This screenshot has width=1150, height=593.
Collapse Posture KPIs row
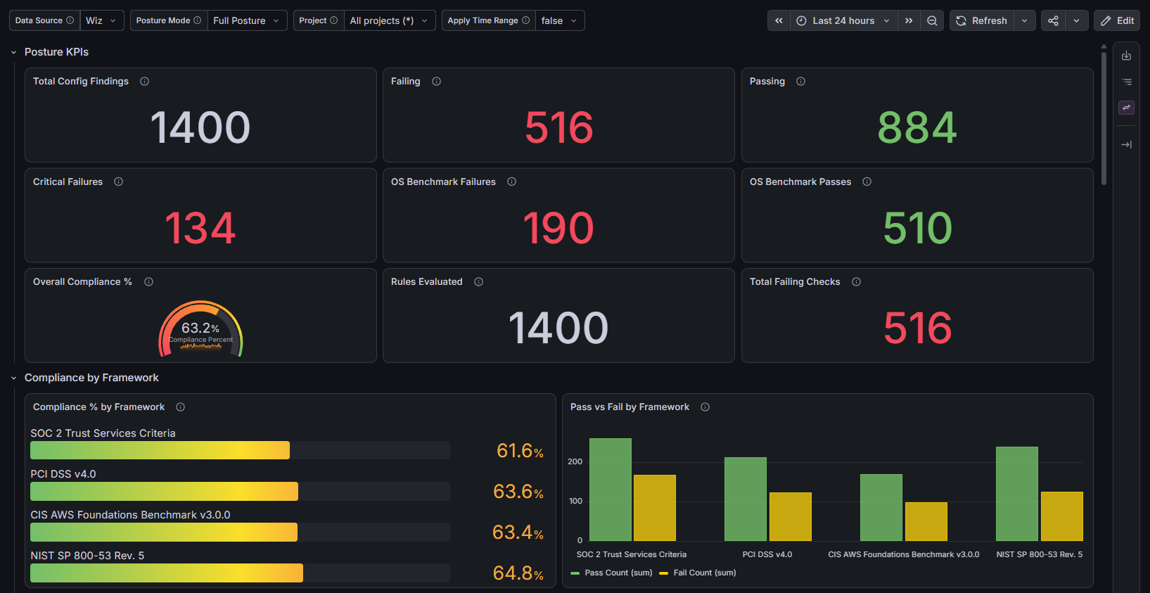pyautogui.click(x=13, y=52)
